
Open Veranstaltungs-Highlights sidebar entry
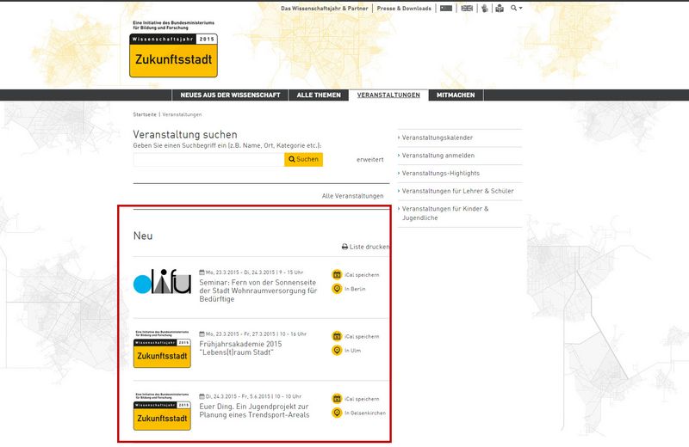click(441, 174)
